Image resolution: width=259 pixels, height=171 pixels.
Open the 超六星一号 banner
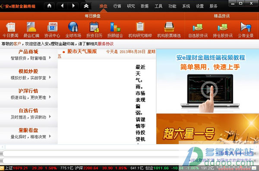point(208,129)
